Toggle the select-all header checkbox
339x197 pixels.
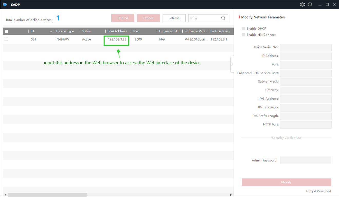[6, 31]
